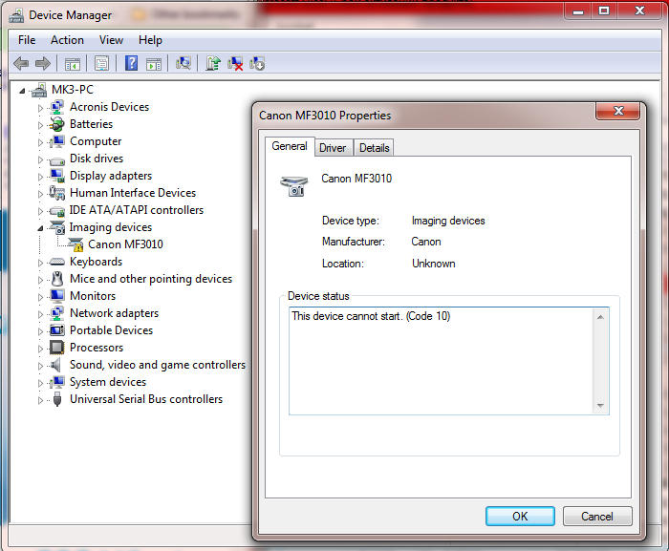The width and height of the screenshot is (669, 551).
Task: Click the MK3-PC computer root icon
Action: coord(39,90)
